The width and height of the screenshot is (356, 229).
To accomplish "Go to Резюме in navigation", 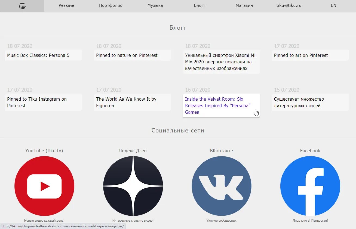I will point(66,5).
